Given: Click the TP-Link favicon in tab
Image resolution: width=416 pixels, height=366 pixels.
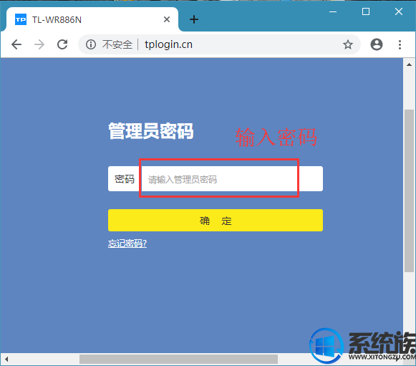Looking at the screenshot, I should pos(21,19).
